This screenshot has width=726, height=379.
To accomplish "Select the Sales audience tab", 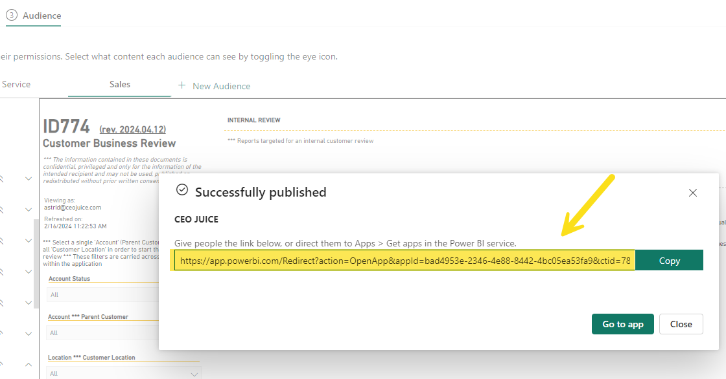I will pos(119,85).
